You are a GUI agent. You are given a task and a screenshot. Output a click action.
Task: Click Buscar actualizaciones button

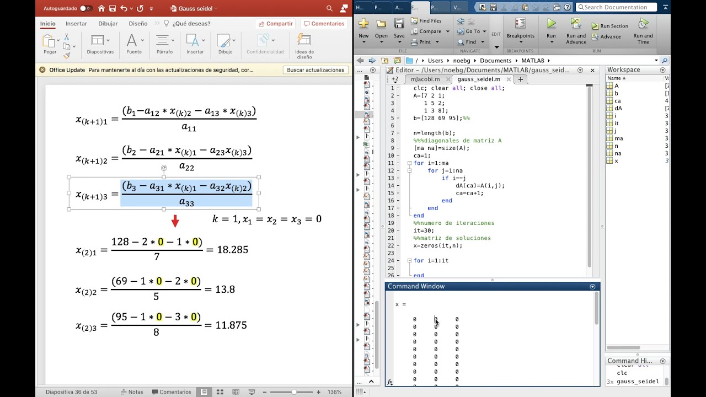click(x=315, y=70)
